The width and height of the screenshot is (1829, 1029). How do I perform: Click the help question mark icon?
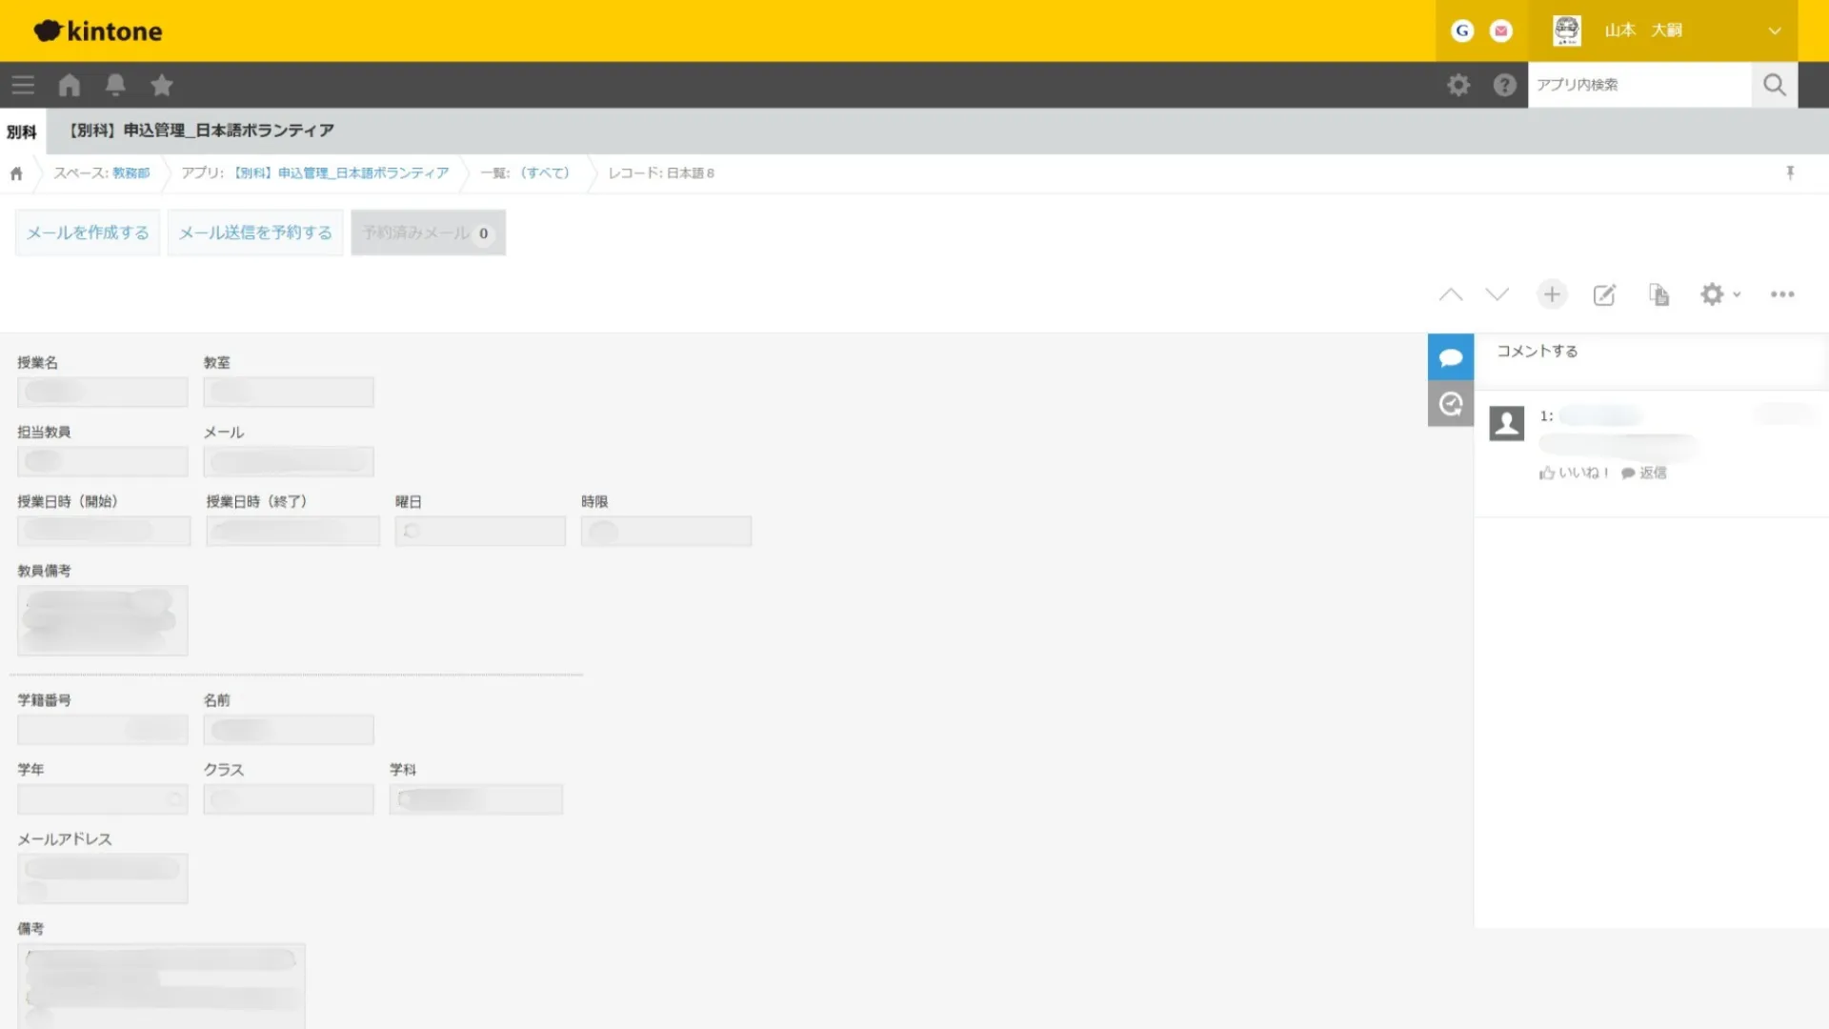pos(1504,85)
